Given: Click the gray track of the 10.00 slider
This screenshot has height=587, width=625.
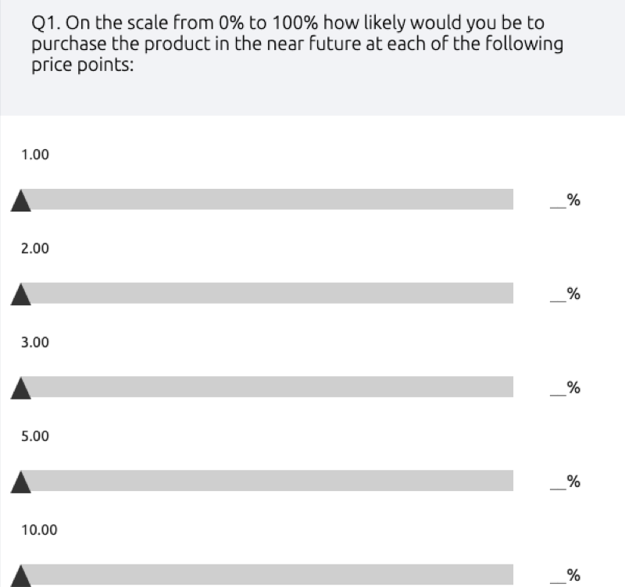Looking at the screenshot, I should tap(267, 575).
